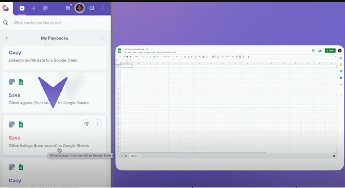Insert a link with the toolbar link icon
Viewport: 345px width, 188px height.
coord(233,57)
